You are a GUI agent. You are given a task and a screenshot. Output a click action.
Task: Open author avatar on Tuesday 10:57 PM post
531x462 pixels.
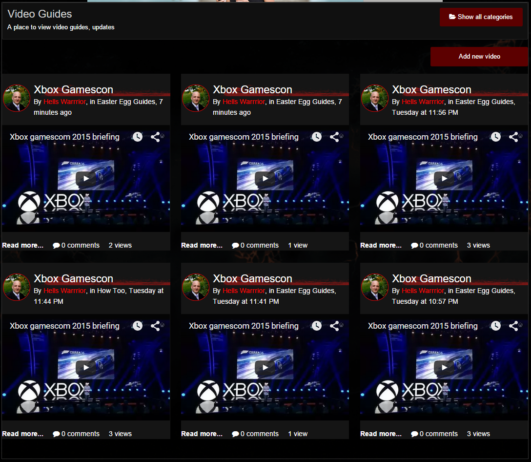coord(375,288)
